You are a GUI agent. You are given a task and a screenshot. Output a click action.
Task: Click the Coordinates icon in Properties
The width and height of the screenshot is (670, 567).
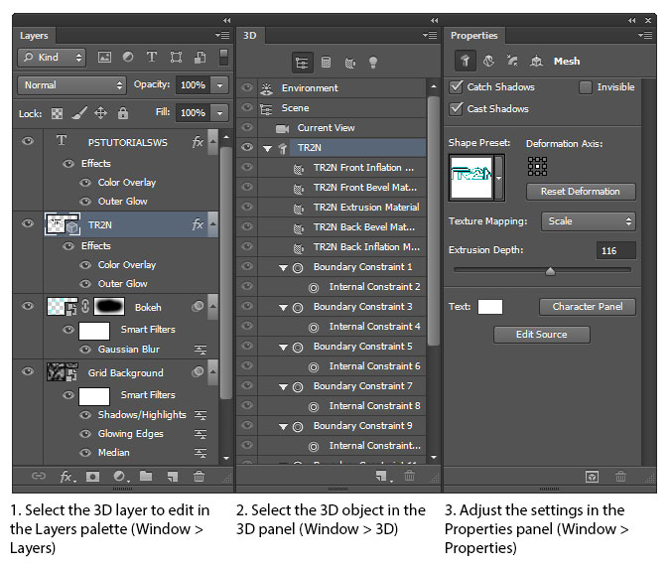[536, 61]
